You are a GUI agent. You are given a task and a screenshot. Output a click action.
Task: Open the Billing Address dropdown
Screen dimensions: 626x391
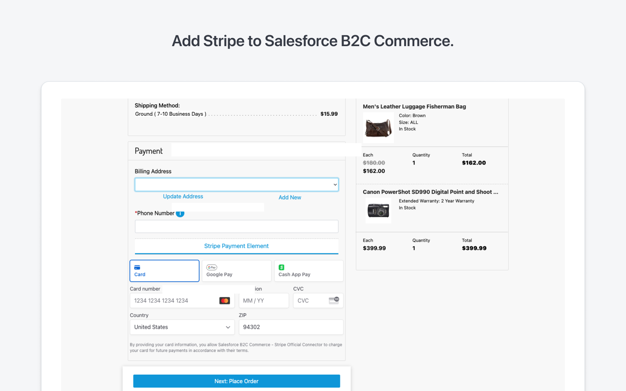click(x=236, y=184)
